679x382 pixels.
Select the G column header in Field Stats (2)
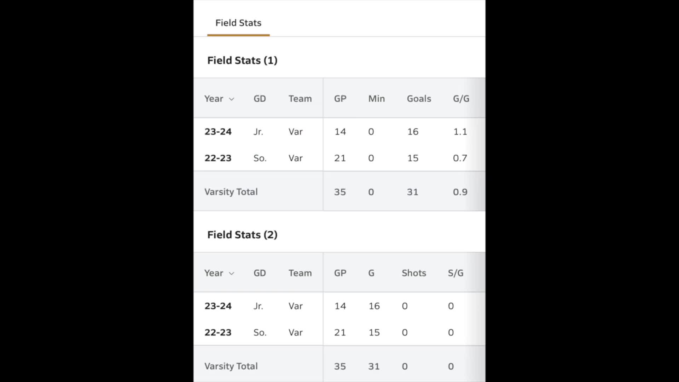pyautogui.click(x=371, y=273)
